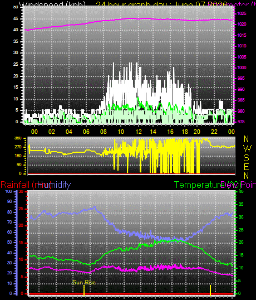256x300 pixels.
Task: Pick the 18 hour label on time axis
Action: (x=185, y=132)
